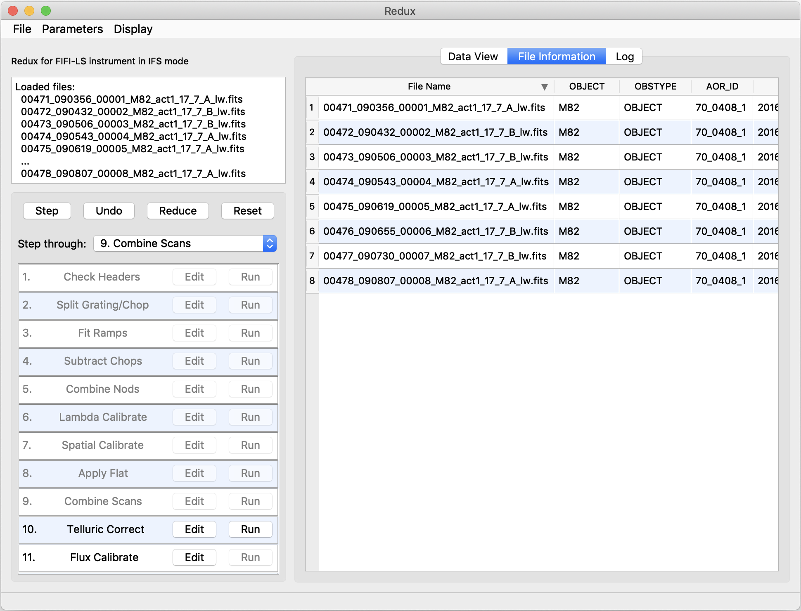Run the Telluric Correct step
Screen dimensions: 801x611
pyautogui.click(x=250, y=529)
